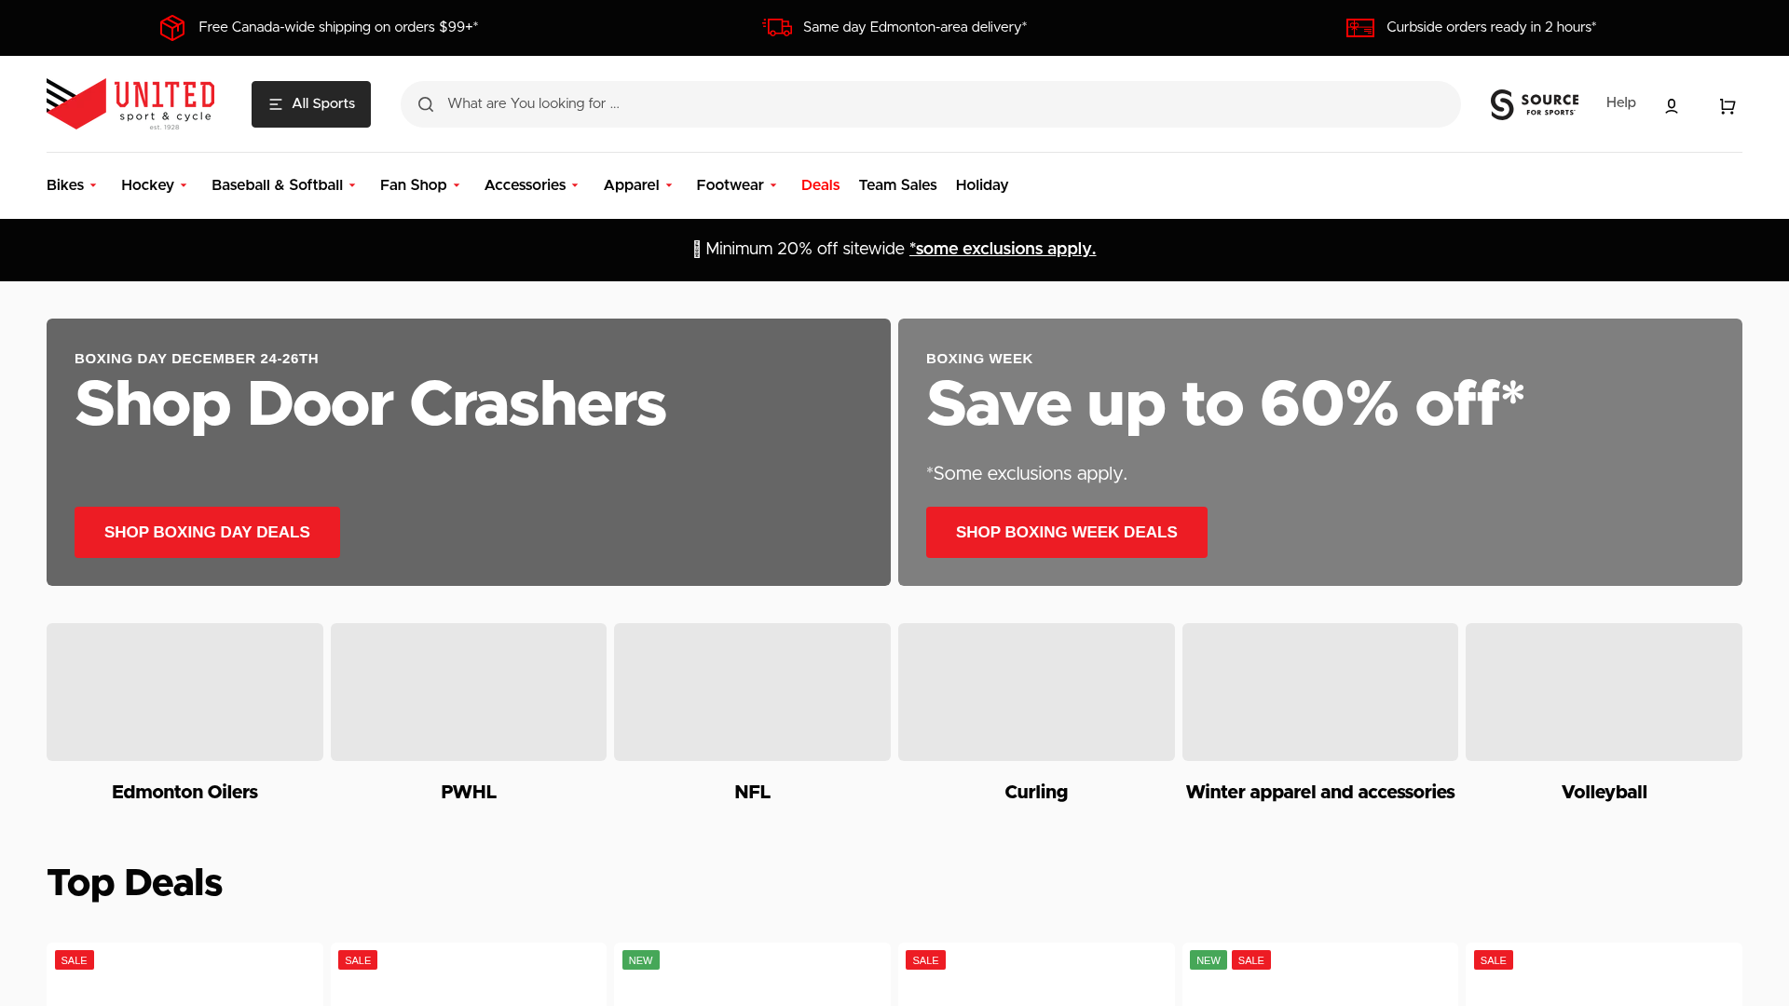
Task: Open the Team Sales menu item
Action: click(x=897, y=185)
